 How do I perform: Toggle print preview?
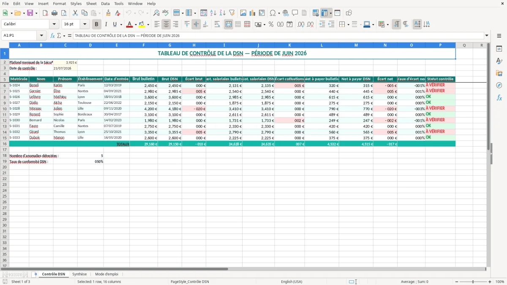tap(63, 13)
